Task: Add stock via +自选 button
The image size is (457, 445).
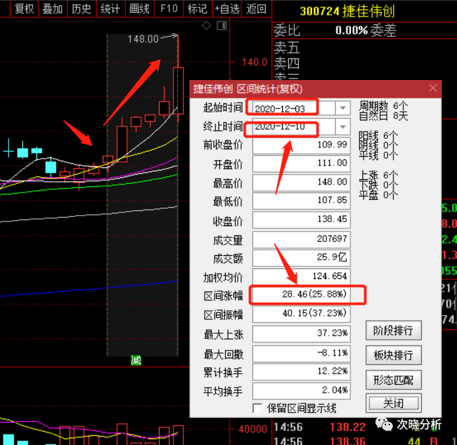Action: 227,9
